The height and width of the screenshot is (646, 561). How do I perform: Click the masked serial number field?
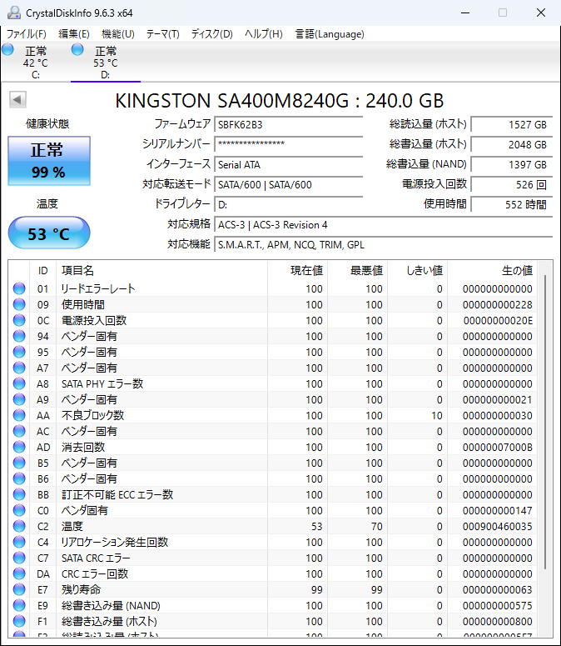tap(288, 144)
